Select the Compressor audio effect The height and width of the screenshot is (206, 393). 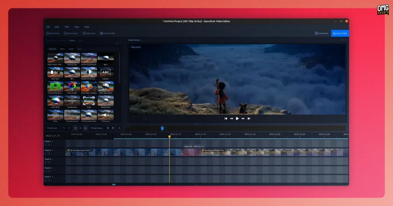[72, 101]
